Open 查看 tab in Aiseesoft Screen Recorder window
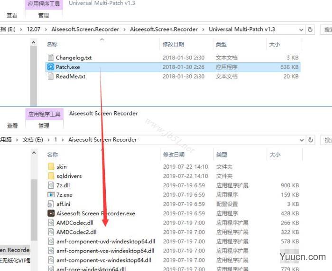Viewport: 332px width, 271px height. [x=12, y=126]
